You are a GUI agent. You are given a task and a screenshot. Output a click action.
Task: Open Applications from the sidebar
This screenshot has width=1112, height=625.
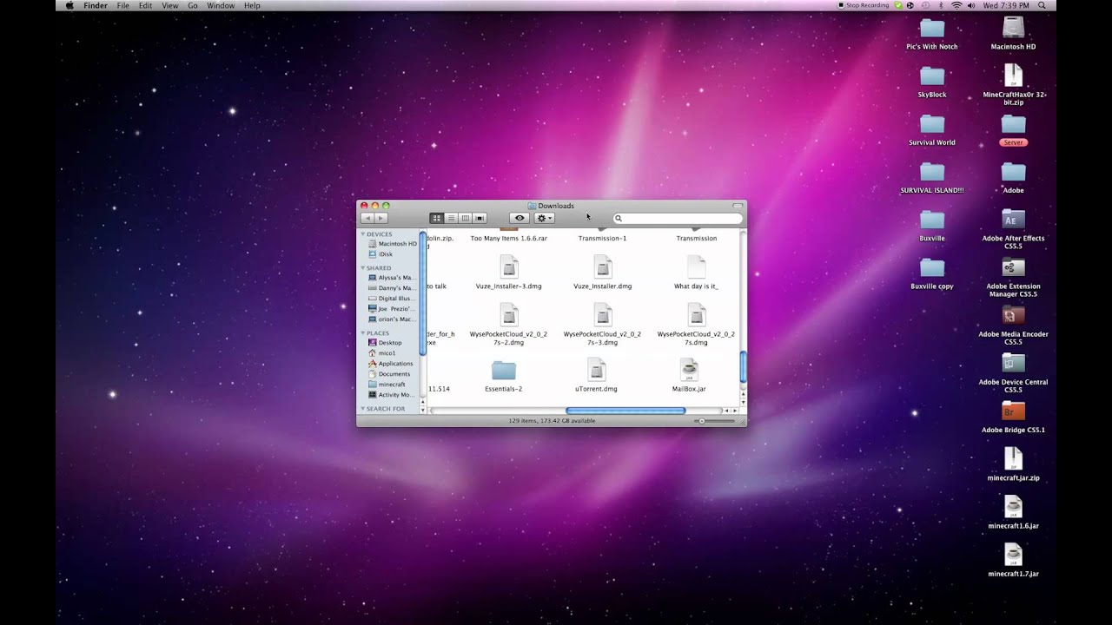coord(392,364)
